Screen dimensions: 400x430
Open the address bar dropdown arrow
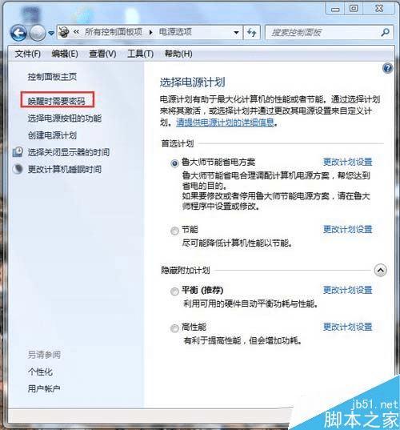[236, 33]
